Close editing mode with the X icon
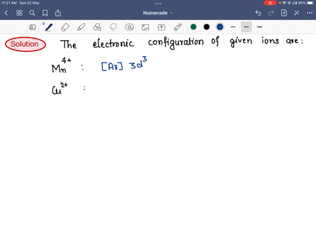Screen dimensions: 316x237 click(x=297, y=13)
